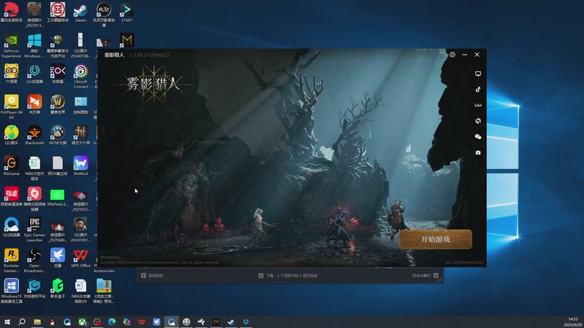The width and height of the screenshot is (584, 328).
Task: Select the WeMod desktop shortcut
Action: [x=81, y=166]
